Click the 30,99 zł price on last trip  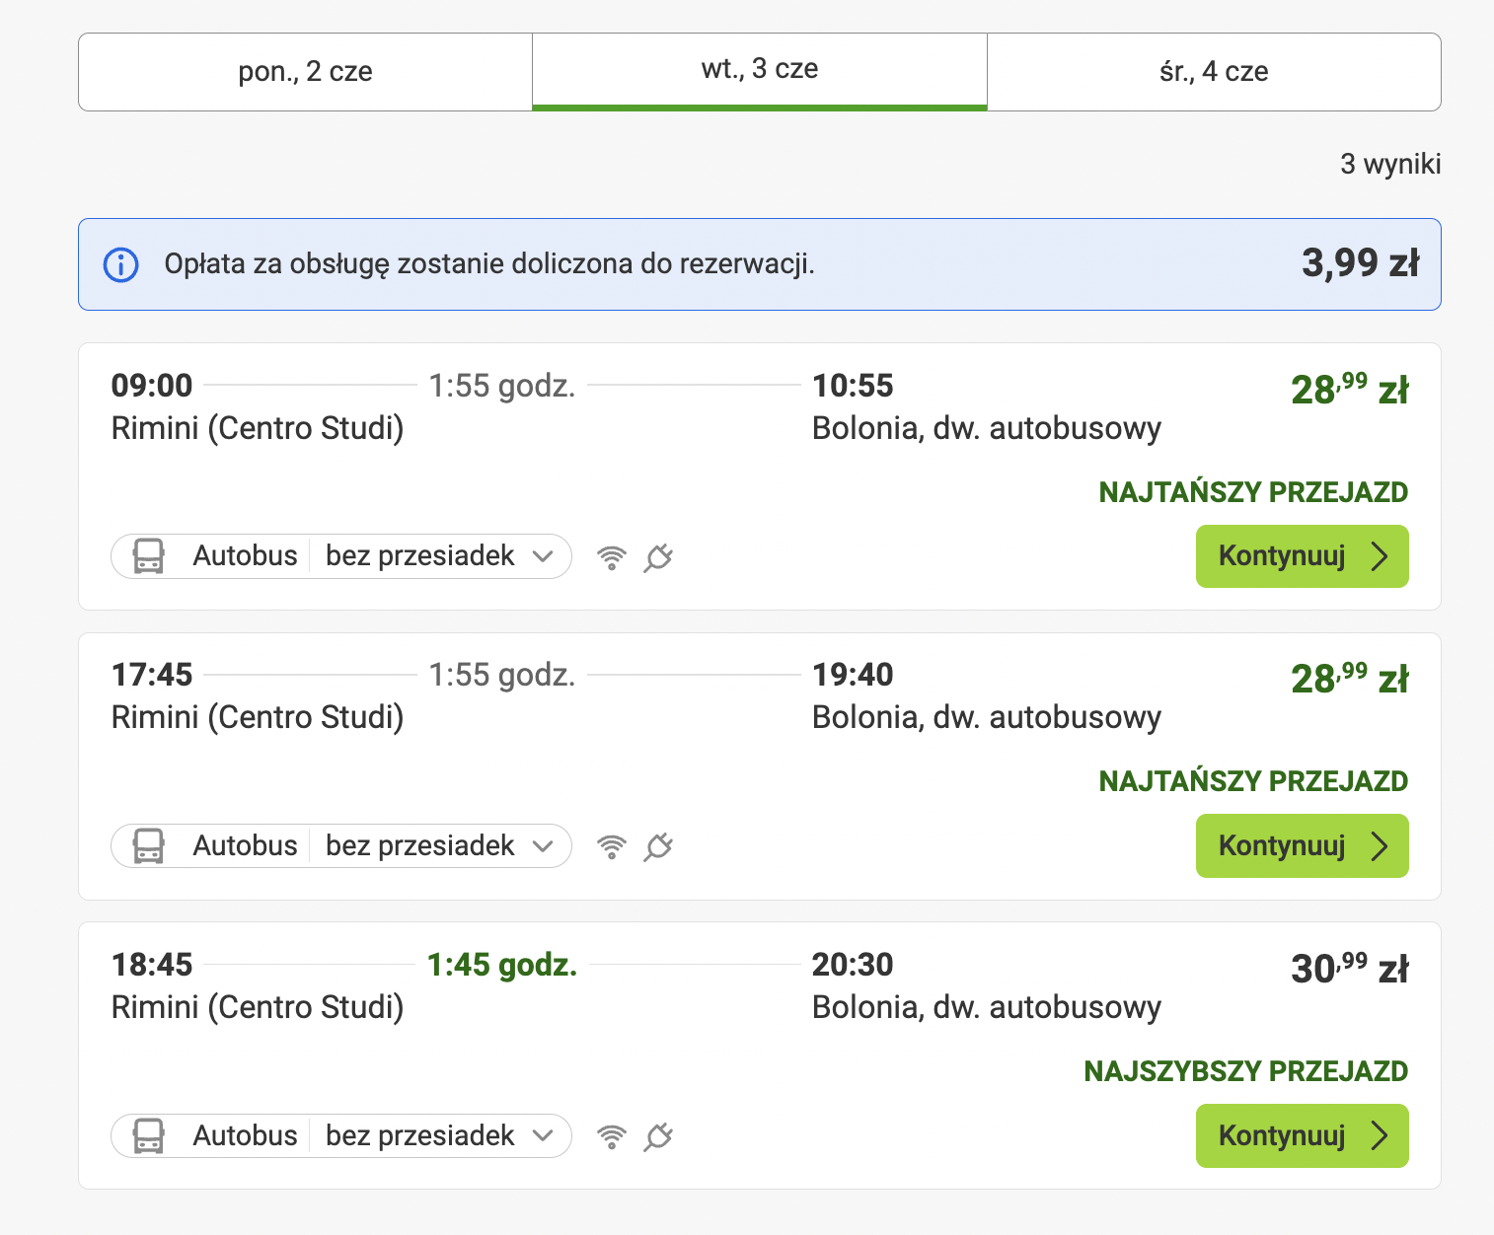point(1350,969)
